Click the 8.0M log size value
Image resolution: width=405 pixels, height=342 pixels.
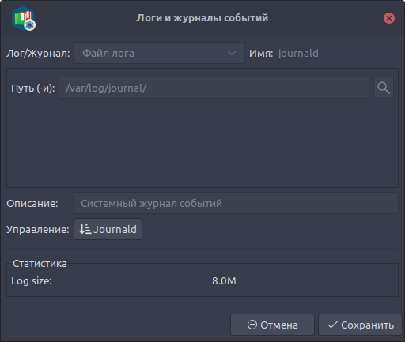(224, 281)
